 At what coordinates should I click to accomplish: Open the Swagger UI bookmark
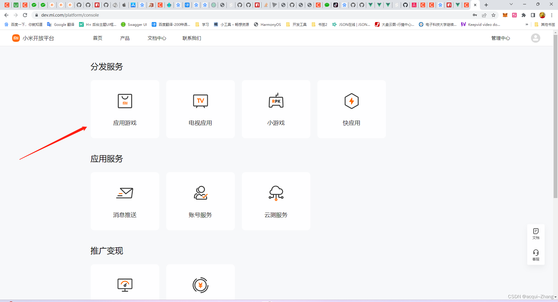coord(134,24)
